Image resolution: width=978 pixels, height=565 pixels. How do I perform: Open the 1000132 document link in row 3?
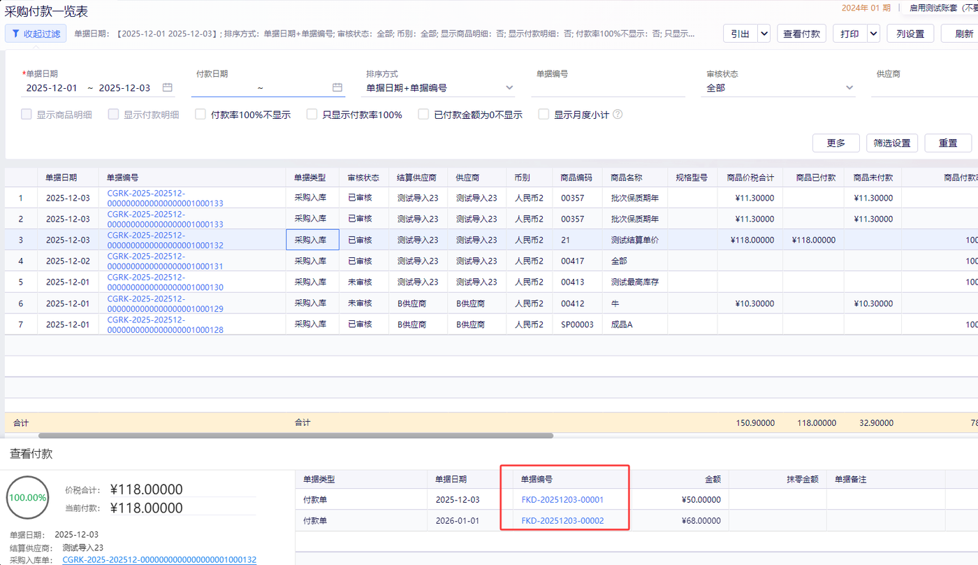click(166, 240)
